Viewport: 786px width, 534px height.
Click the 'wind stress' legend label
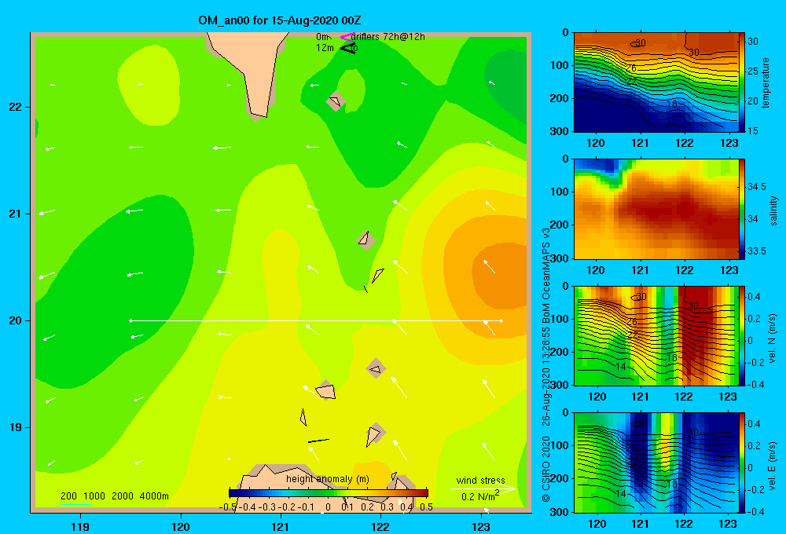coord(480,480)
